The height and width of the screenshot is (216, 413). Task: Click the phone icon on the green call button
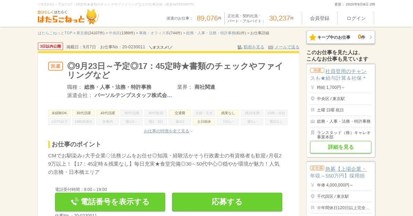click(75, 202)
